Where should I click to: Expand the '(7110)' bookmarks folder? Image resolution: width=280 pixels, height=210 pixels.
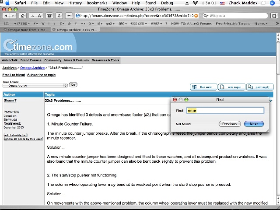[x=22, y=24]
